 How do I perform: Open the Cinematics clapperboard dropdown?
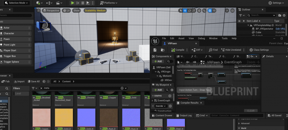point(59,3)
